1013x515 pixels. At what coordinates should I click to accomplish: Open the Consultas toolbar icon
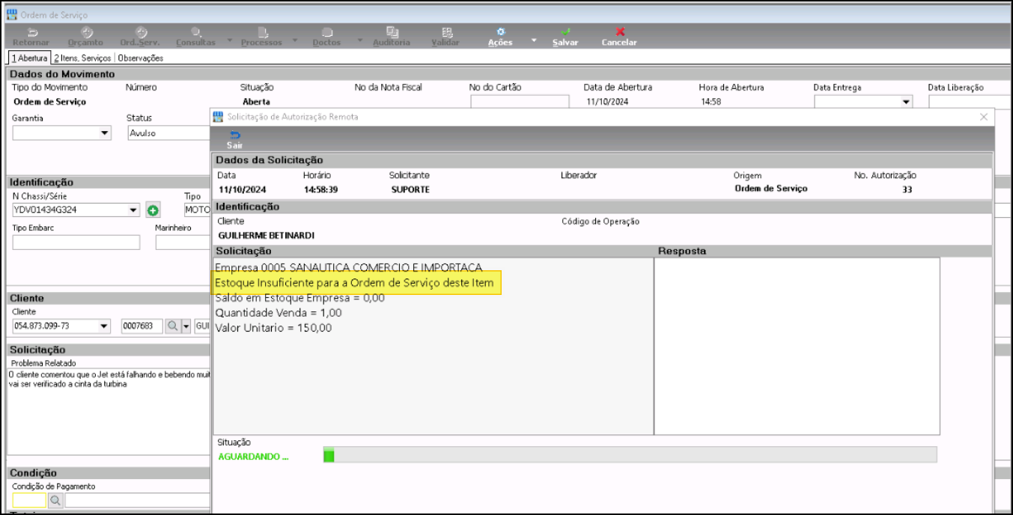click(195, 32)
